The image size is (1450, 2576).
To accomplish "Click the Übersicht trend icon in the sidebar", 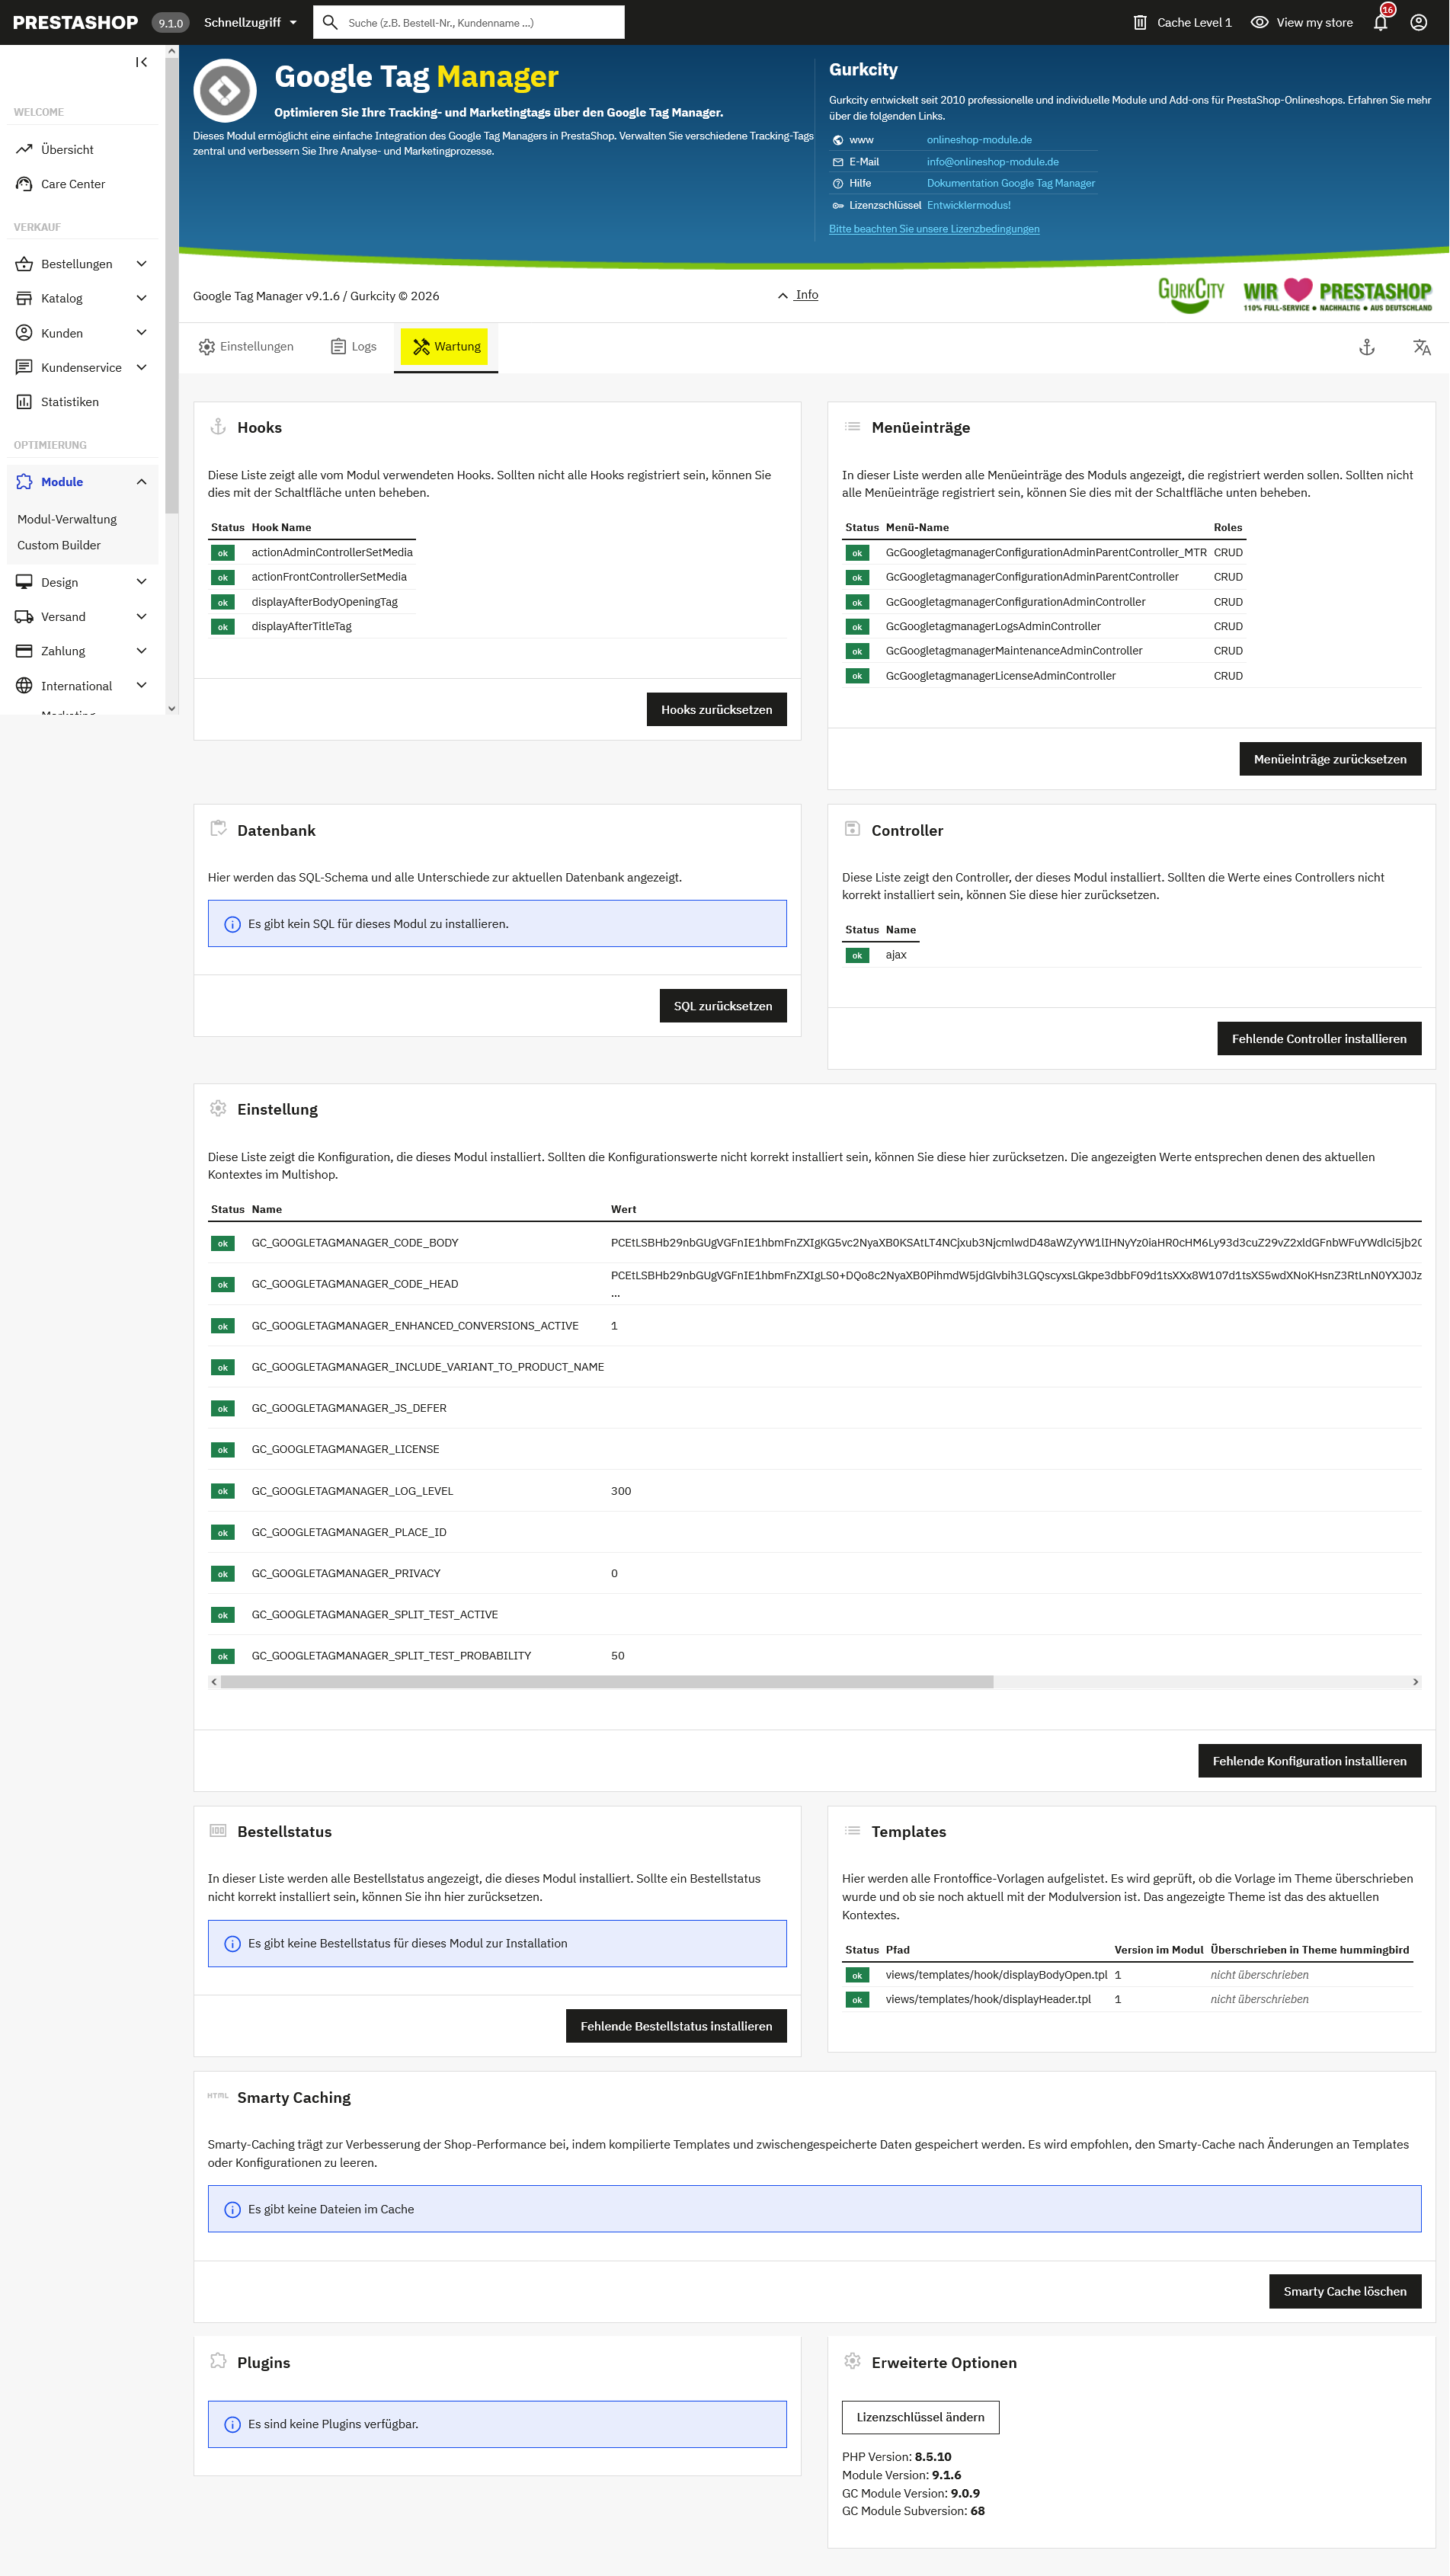I will (x=24, y=149).
